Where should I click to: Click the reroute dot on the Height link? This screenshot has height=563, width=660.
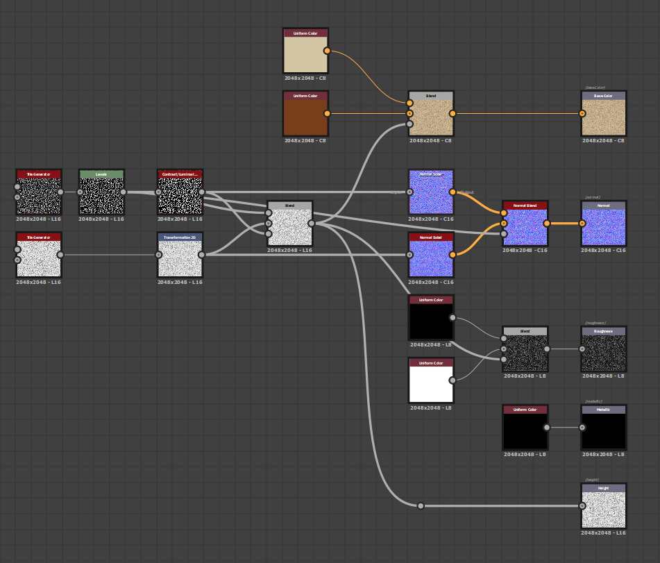[x=421, y=506]
